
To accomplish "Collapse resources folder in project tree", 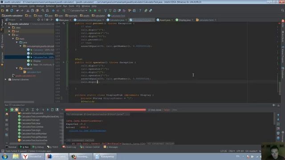I will (x=17, y=68).
